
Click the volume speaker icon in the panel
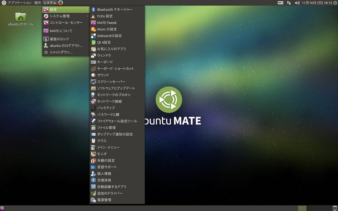(x=297, y=3)
